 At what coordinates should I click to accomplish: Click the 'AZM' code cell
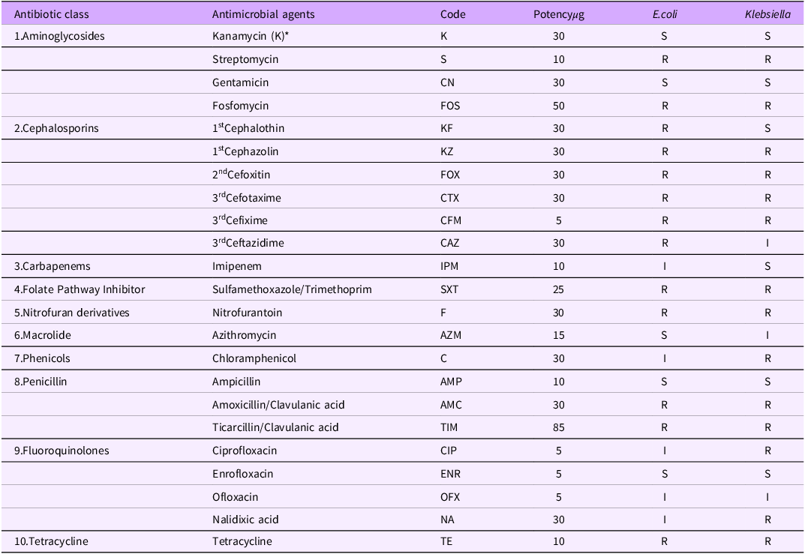451,335
